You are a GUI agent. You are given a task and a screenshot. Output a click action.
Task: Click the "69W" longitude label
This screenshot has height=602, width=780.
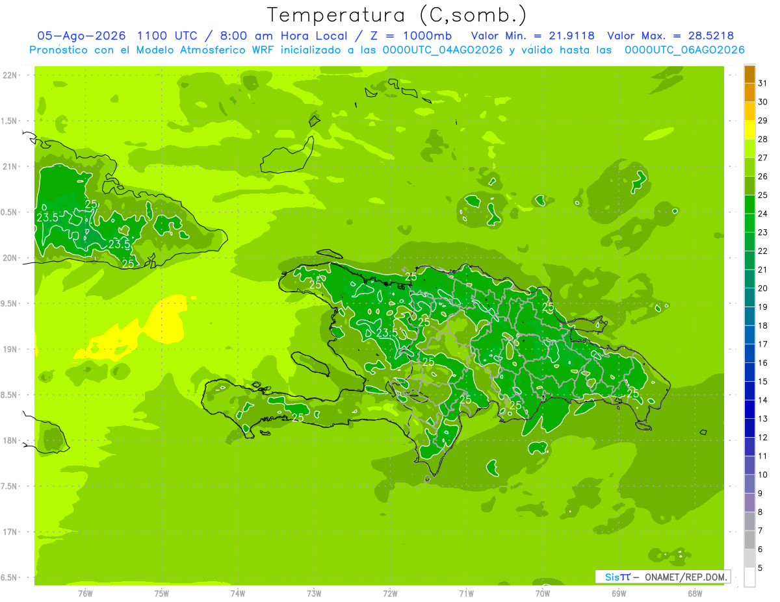pos(619,593)
